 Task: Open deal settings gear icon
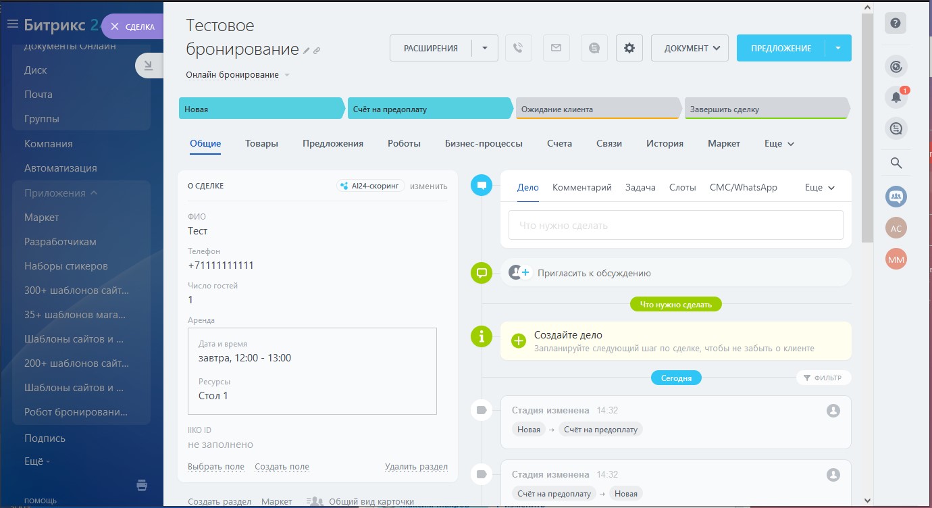coord(629,48)
